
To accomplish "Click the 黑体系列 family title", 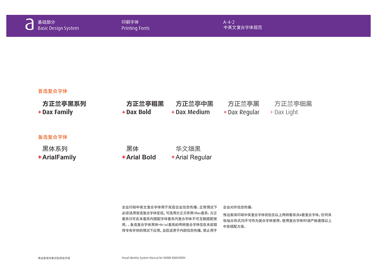I will click(55, 149).
